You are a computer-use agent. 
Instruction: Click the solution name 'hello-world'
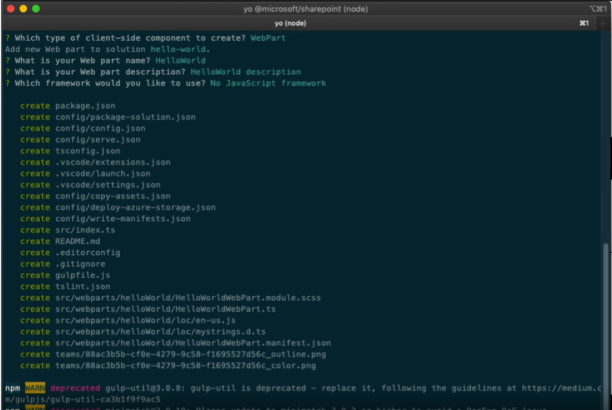click(178, 49)
